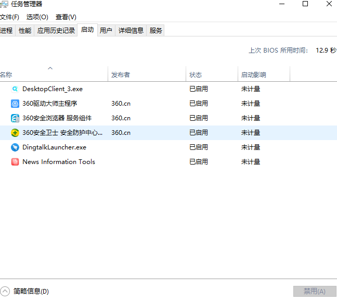This screenshot has width=337, height=302.
Task: Switch to the 进程 tab
Action: tap(6, 31)
